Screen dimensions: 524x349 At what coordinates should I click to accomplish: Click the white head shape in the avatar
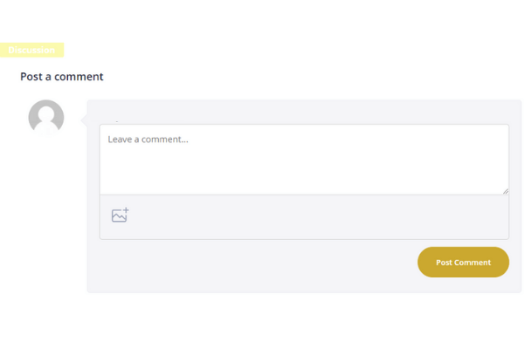[x=46, y=113]
